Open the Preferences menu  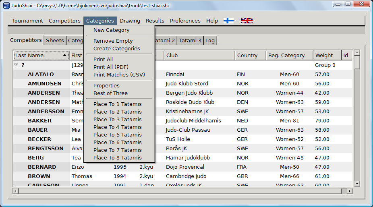[185, 21]
